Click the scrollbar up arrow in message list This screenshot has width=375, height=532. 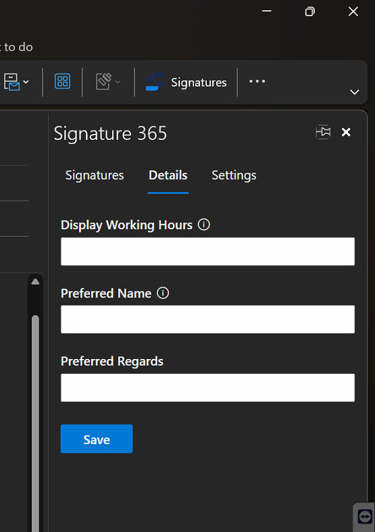(35, 282)
